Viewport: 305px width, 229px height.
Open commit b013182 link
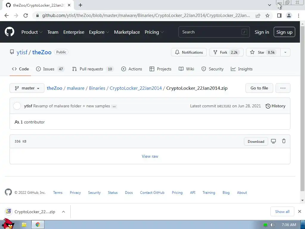coord(224,106)
